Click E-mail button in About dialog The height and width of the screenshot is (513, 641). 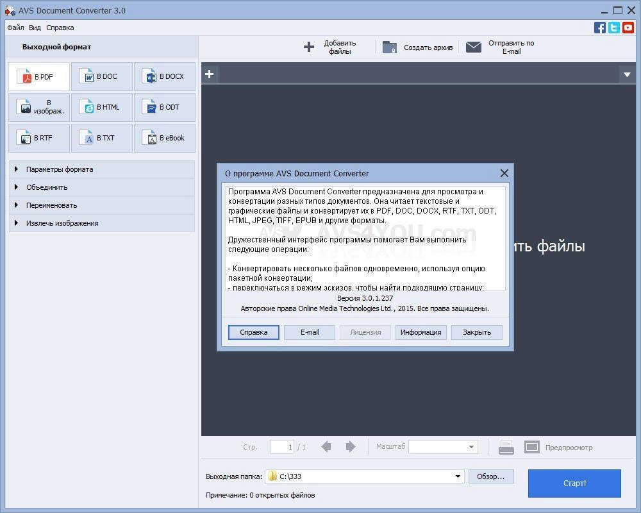[x=310, y=332]
